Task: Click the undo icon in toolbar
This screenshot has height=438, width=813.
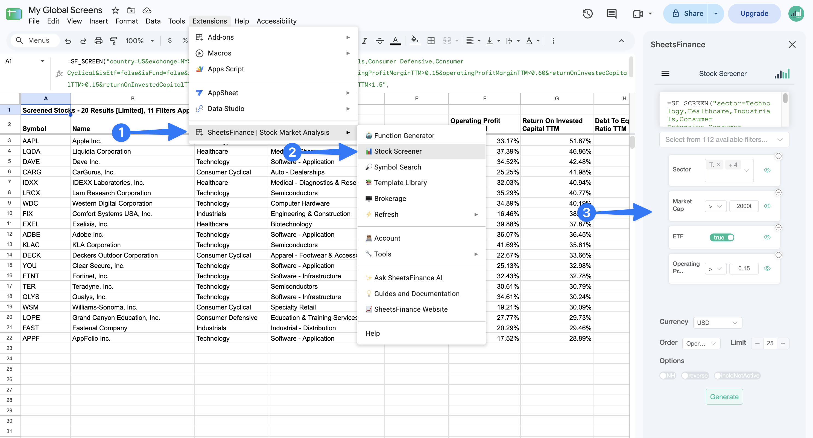Action: (x=68, y=41)
